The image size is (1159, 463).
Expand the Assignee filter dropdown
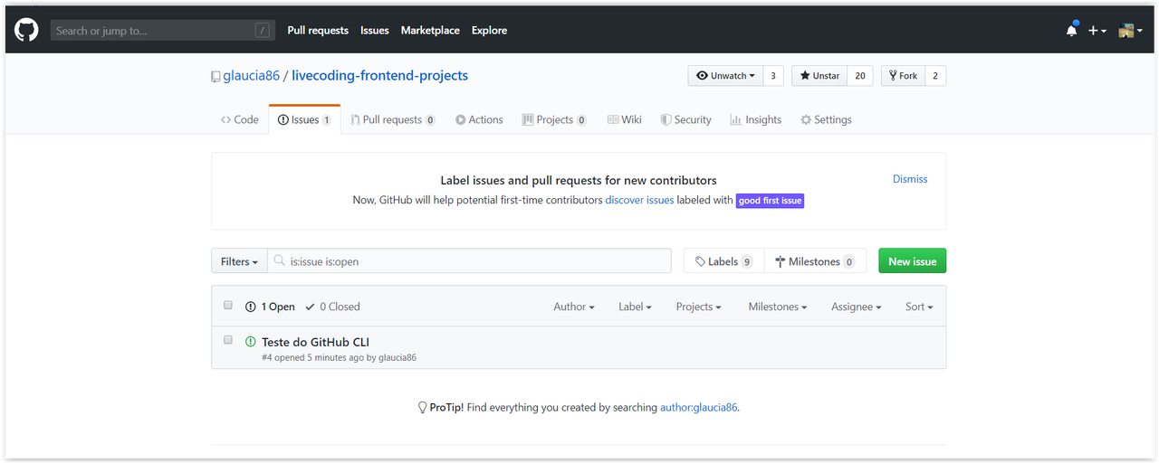click(856, 307)
